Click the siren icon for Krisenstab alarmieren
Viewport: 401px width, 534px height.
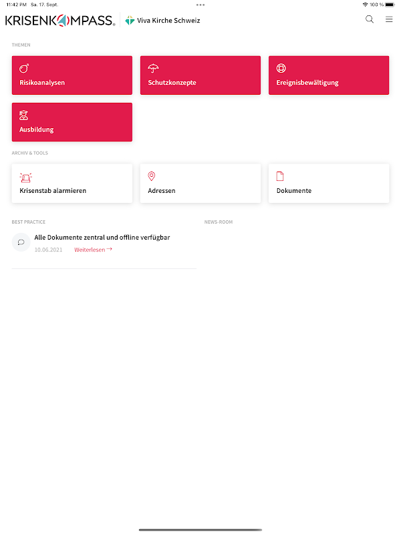(x=25, y=178)
